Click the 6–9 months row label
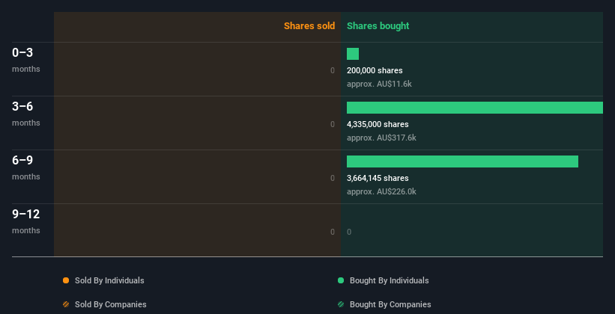 click(26, 167)
